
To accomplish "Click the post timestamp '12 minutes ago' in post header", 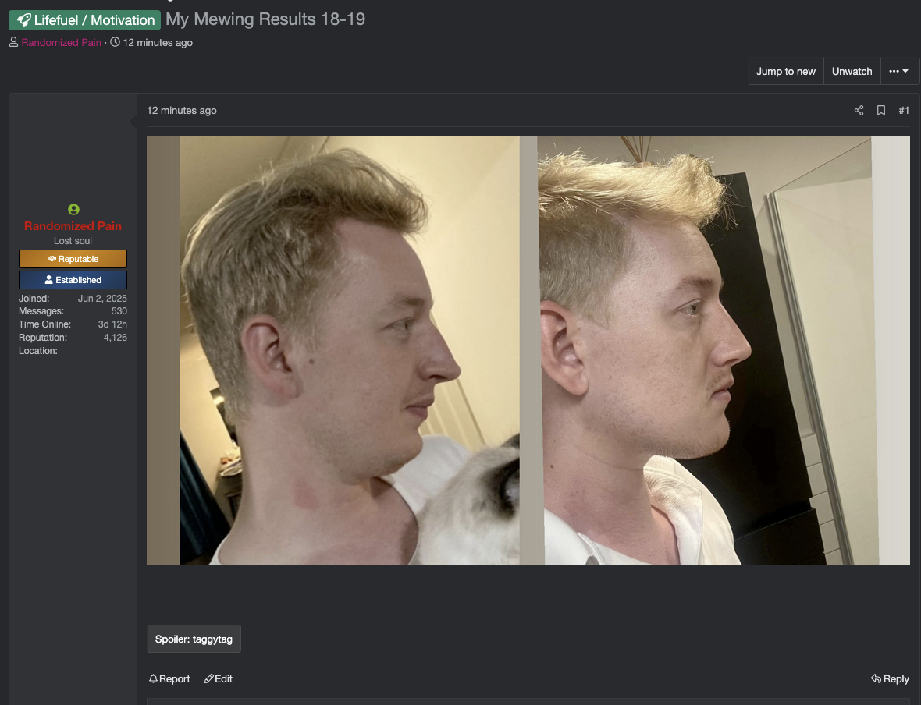I will (x=182, y=111).
